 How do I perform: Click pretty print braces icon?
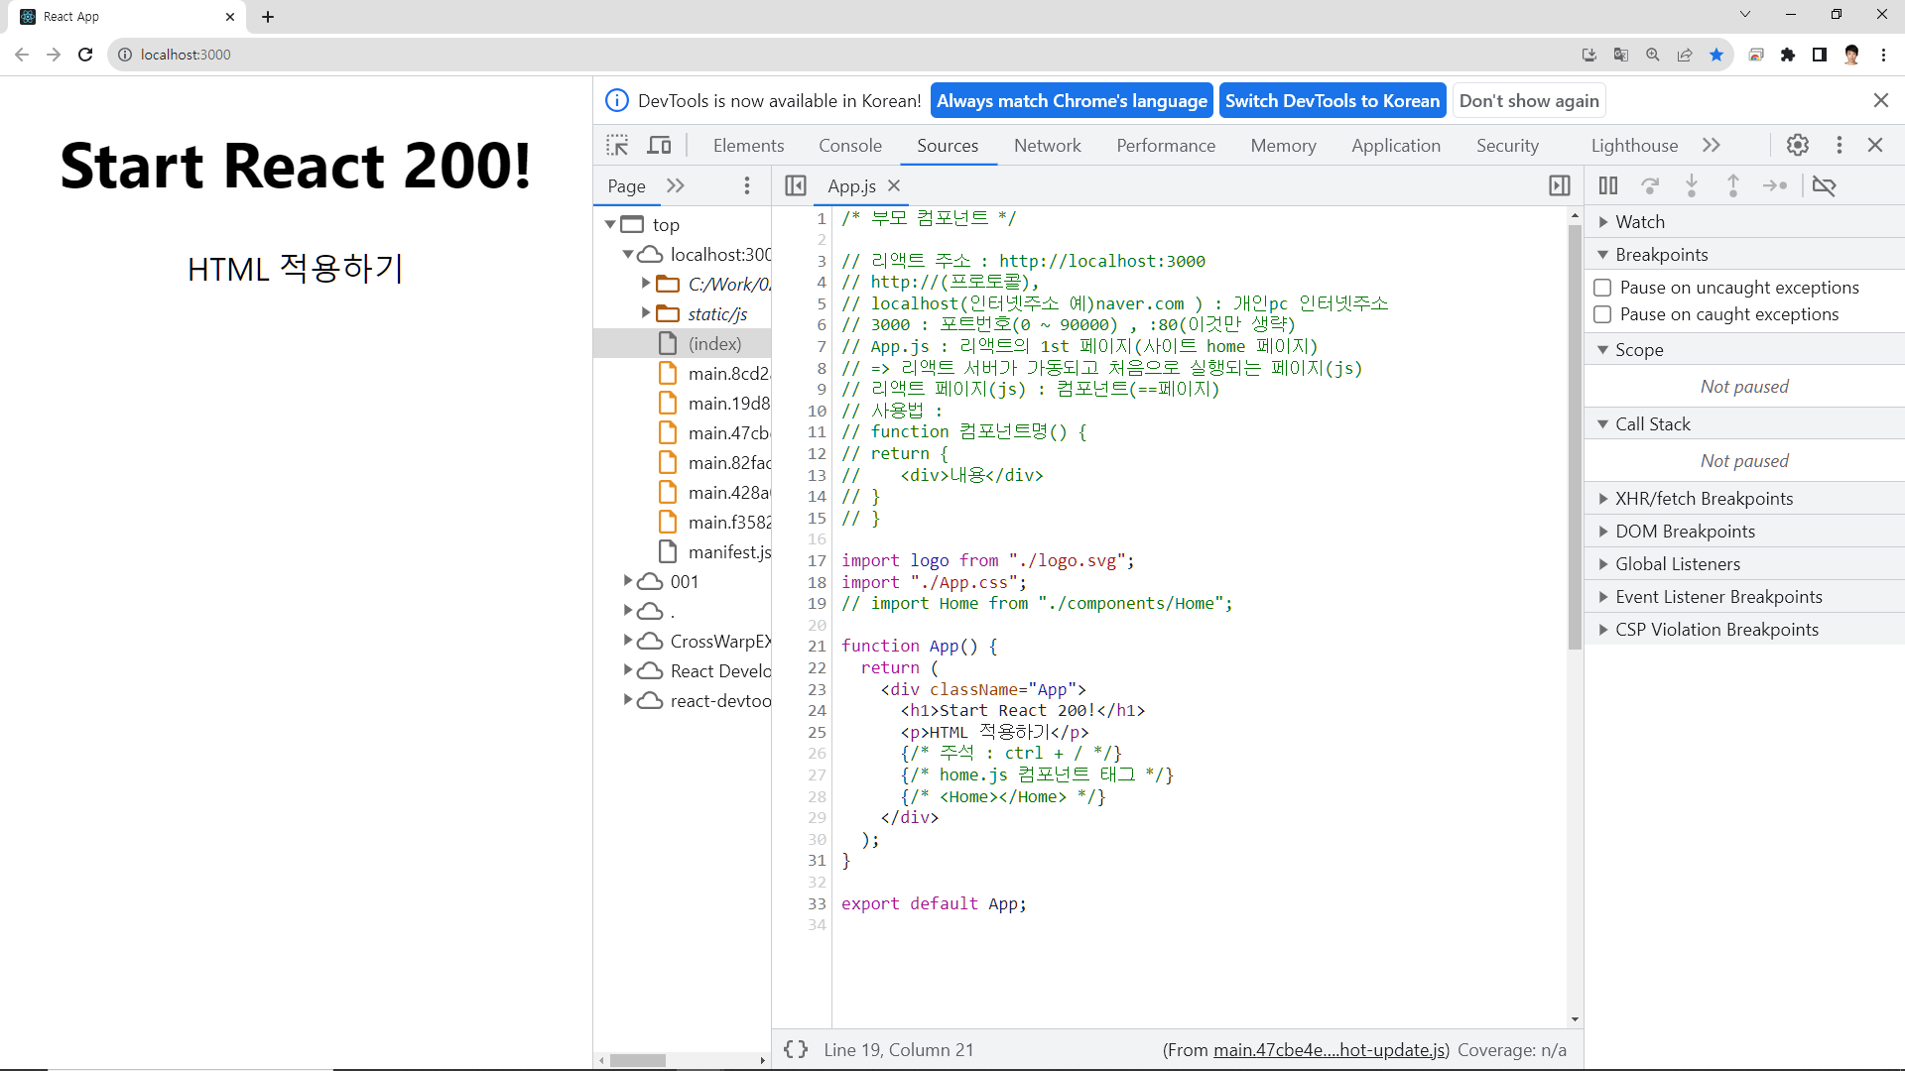point(796,1049)
